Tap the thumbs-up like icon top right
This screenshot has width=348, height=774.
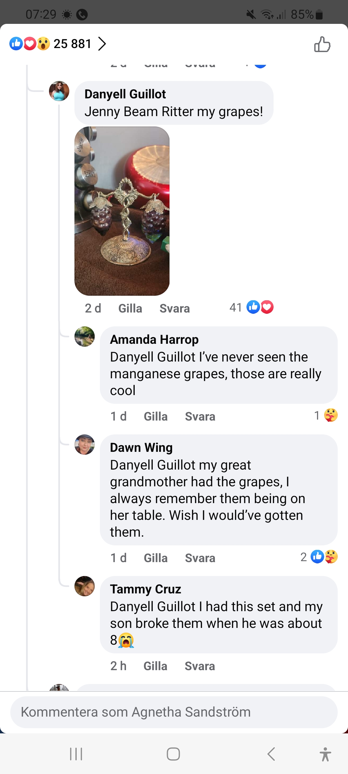pyautogui.click(x=322, y=44)
